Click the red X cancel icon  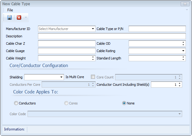click(x=19, y=17)
